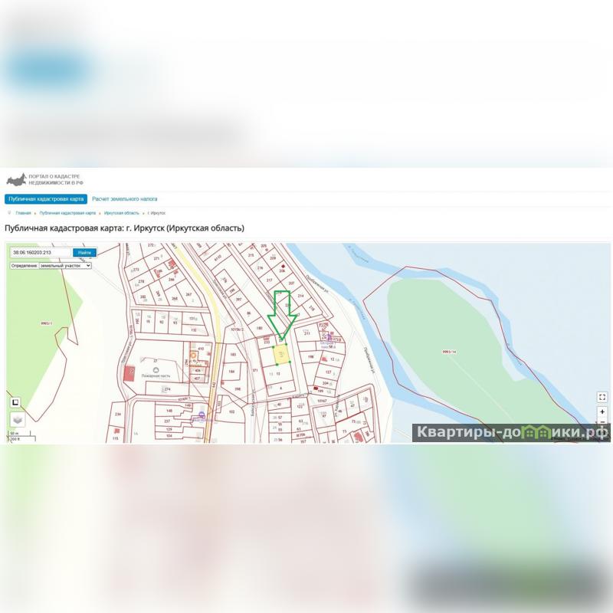This screenshot has width=613, height=613.
Task: Zoom out with the minus button
Action: (602, 422)
